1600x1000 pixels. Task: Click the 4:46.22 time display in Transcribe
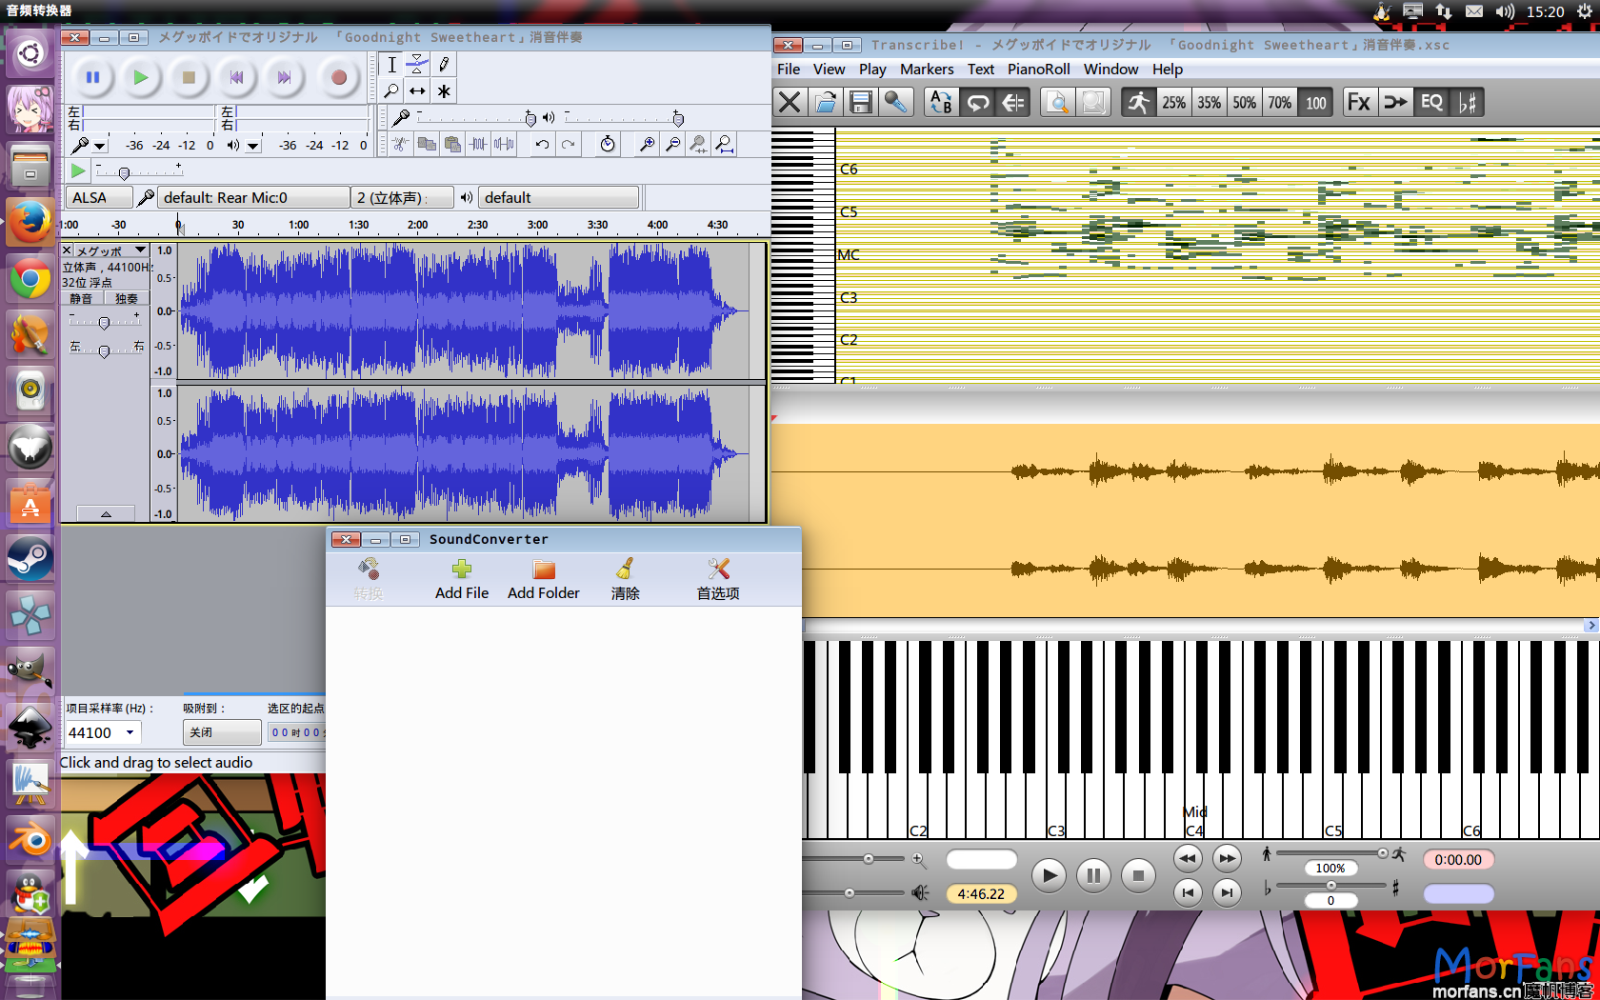(x=981, y=893)
